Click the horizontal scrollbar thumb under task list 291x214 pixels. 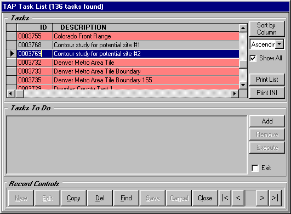click(20, 93)
